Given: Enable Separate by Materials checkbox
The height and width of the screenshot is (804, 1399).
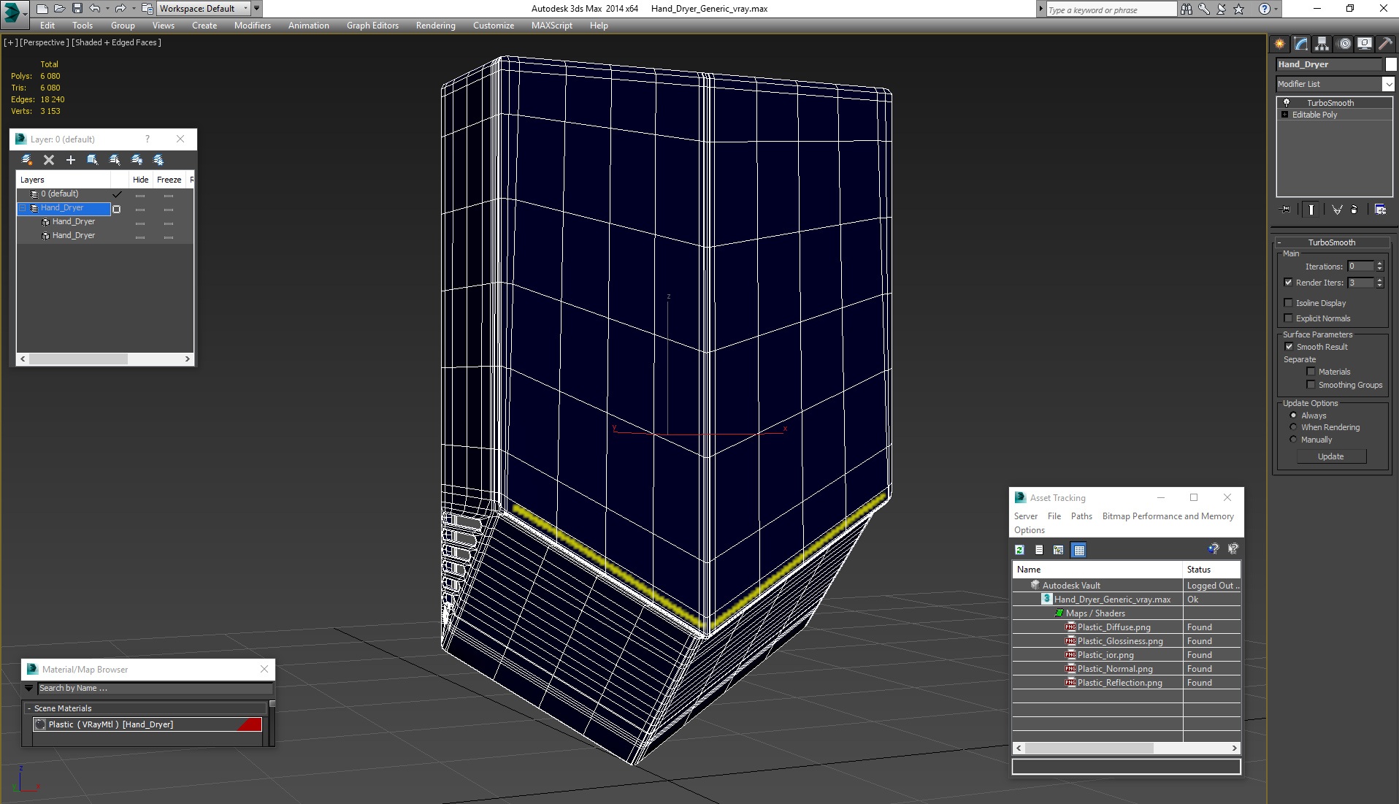Looking at the screenshot, I should pyautogui.click(x=1311, y=372).
